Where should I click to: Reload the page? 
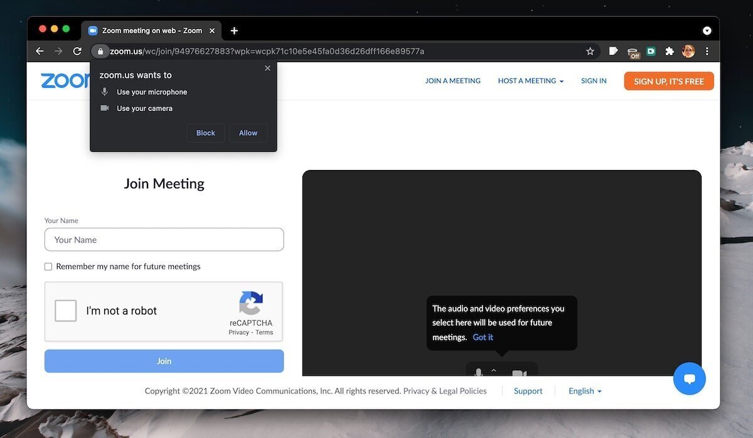coord(77,51)
